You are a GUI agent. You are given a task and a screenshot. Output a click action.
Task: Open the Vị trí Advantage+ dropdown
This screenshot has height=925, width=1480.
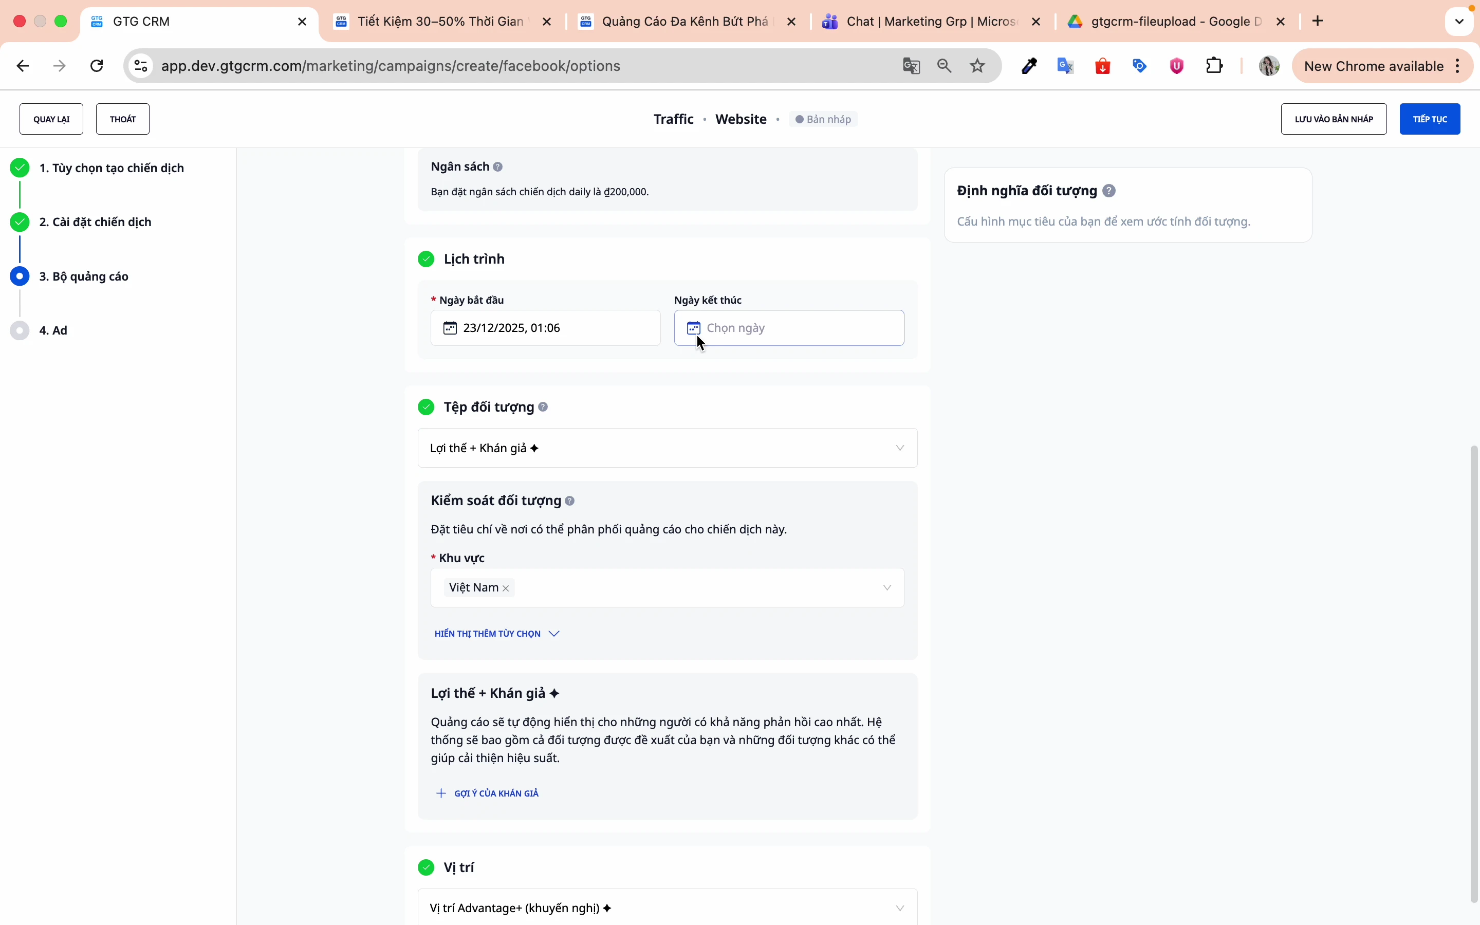[667, 908]
